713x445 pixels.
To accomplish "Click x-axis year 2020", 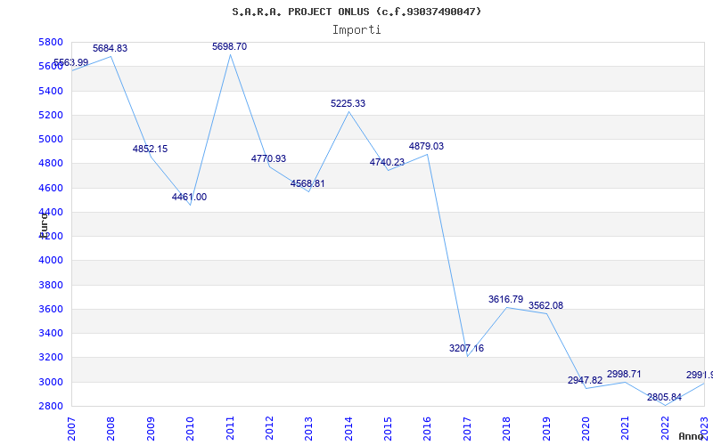I will 586,429.
